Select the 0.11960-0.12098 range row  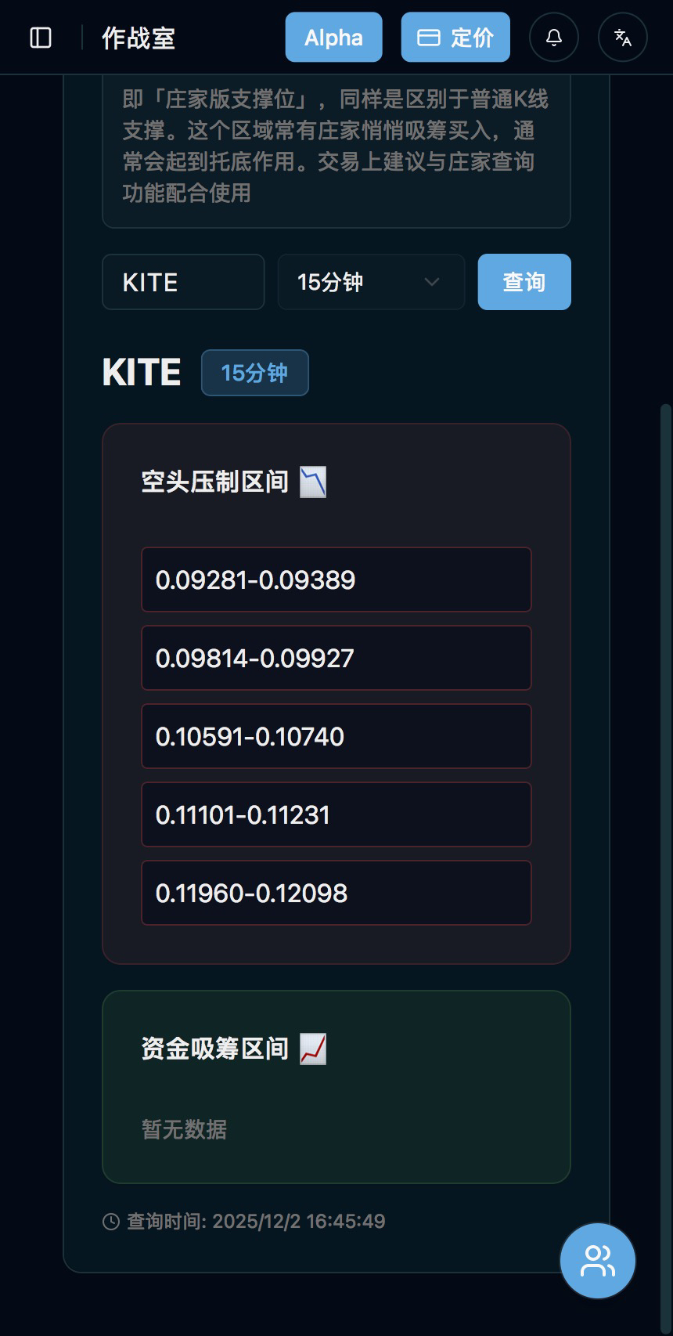[336, 893]
